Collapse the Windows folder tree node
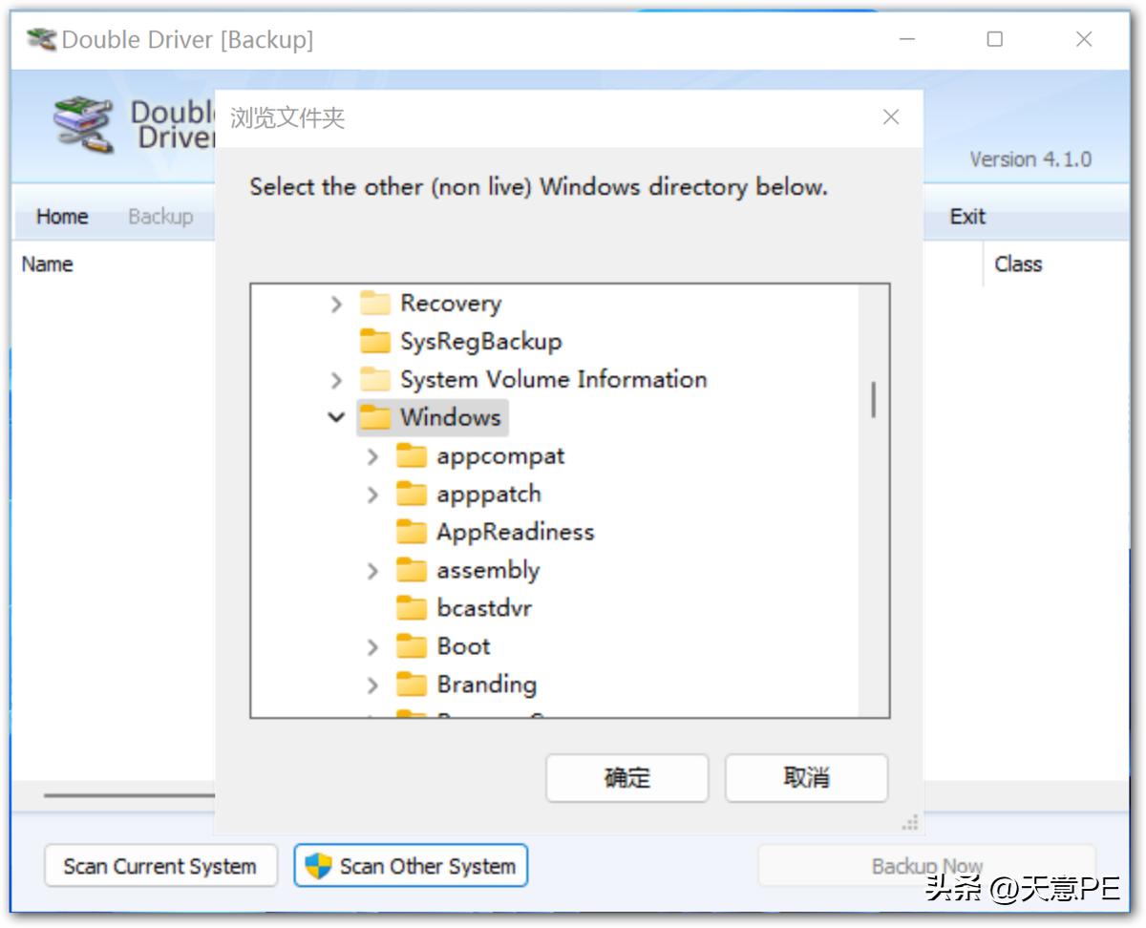The width and height of the screenshot is (1146, 928). tap(336, 417)
